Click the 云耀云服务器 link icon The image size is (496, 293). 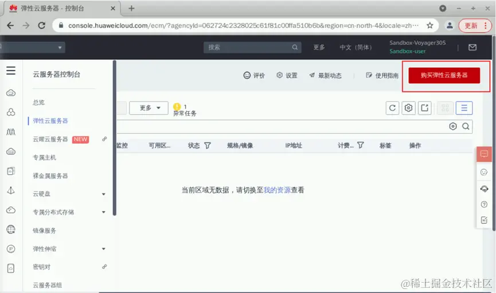point(104,139)
